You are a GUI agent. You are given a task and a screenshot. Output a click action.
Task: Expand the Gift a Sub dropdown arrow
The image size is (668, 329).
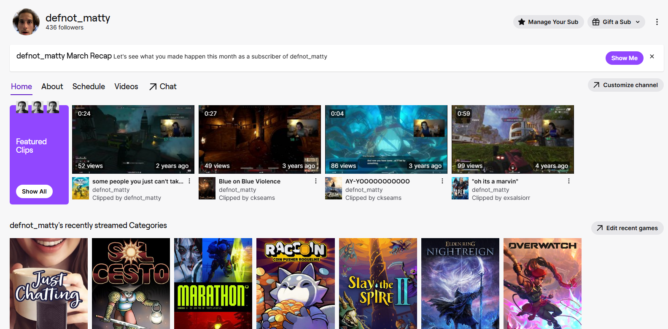pyautogui.click(x=638, y=22)
